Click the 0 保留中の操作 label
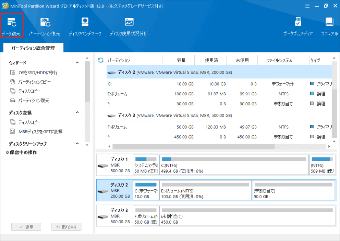The image size is (340, 241). 22,152
